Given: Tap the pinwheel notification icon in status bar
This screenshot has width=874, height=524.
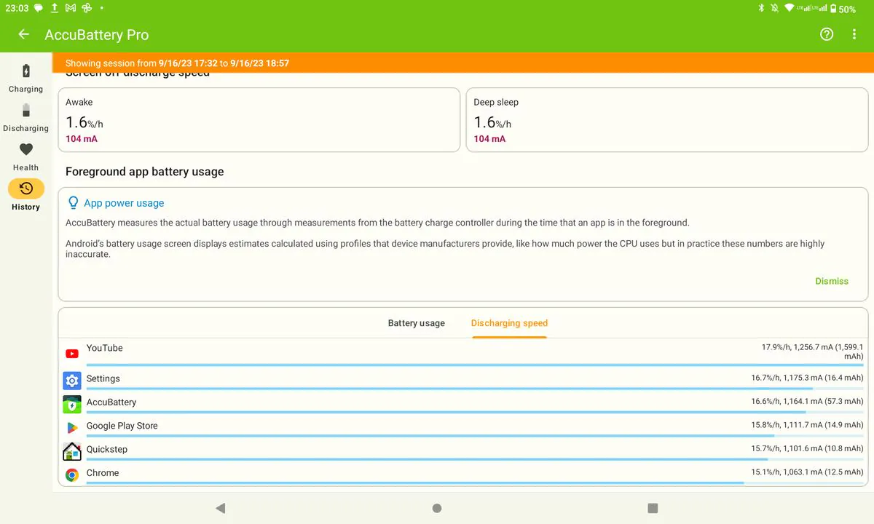Looking at the screenshot, I should pos(87,8).
